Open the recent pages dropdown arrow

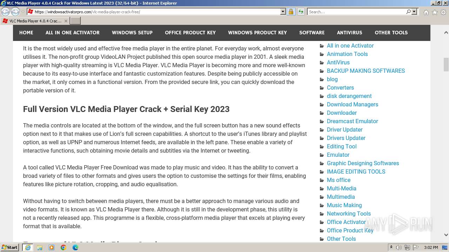click(x=23, y=12)
